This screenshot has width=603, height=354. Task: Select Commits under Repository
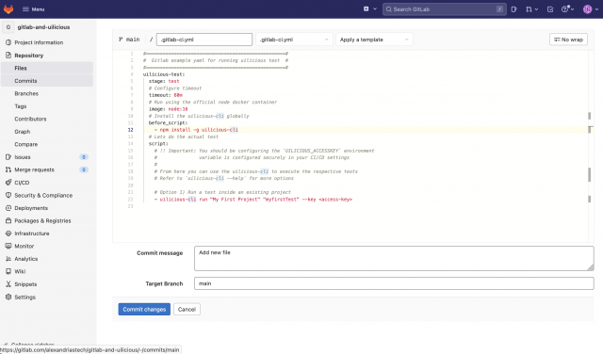point(47,81)
